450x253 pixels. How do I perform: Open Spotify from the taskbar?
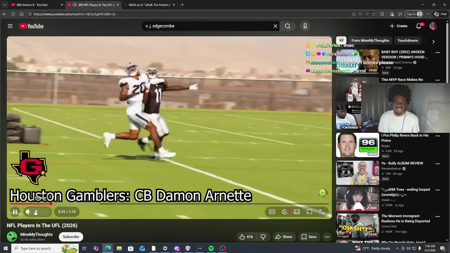coord(211,248)
